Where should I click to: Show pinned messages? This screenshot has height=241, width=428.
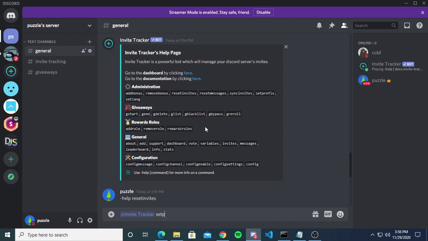pos(332,25)
